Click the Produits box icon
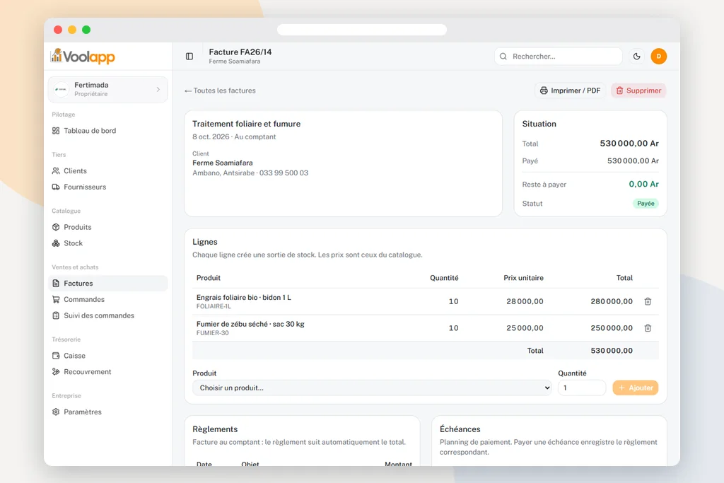 coord(56,227)
